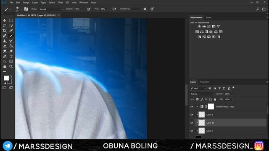This screenshot has width=269, height=151.
Task: Open the Image menu
Action: pyautogui.click(x=26, y=3)
